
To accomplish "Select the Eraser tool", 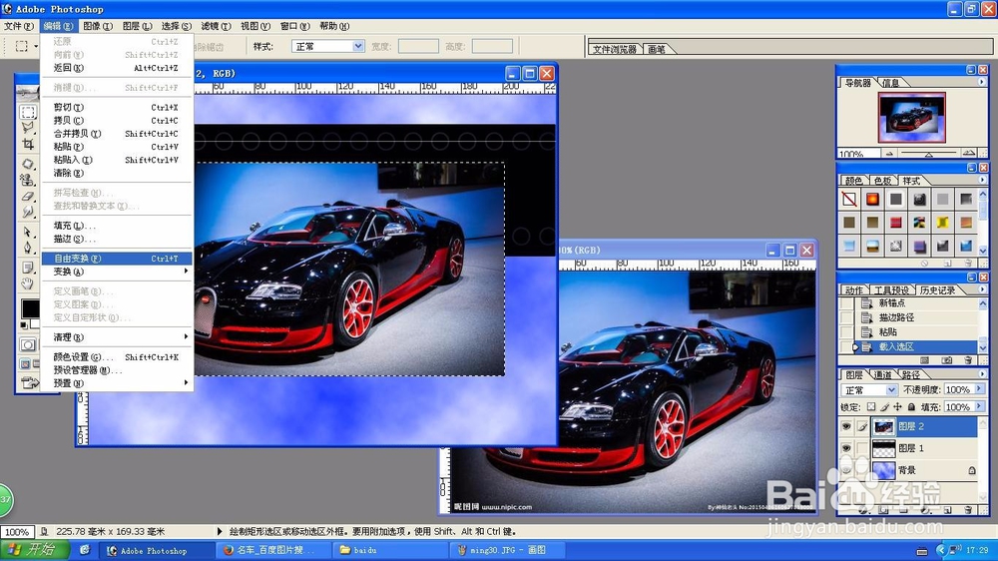I will point(27,196).
